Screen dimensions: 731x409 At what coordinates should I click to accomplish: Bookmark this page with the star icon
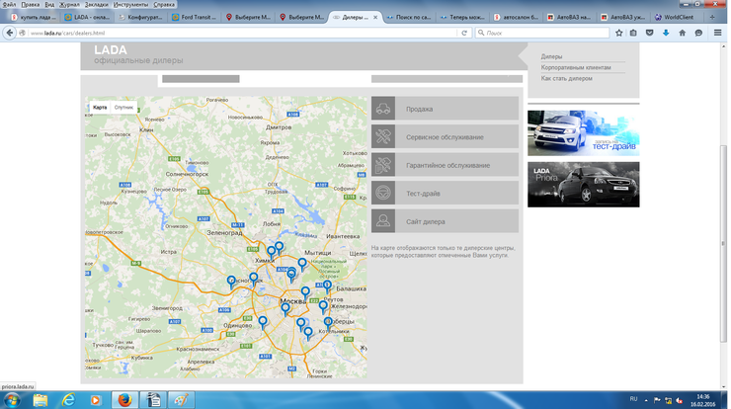pyautogui.click(x=619, y=34)
